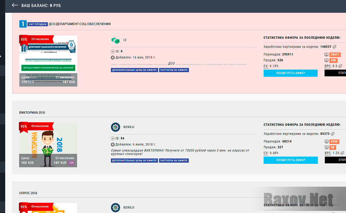Screen dimensions: 346x213
Task: Click the ID hash icon for offer 9
Action: (113, 51)
